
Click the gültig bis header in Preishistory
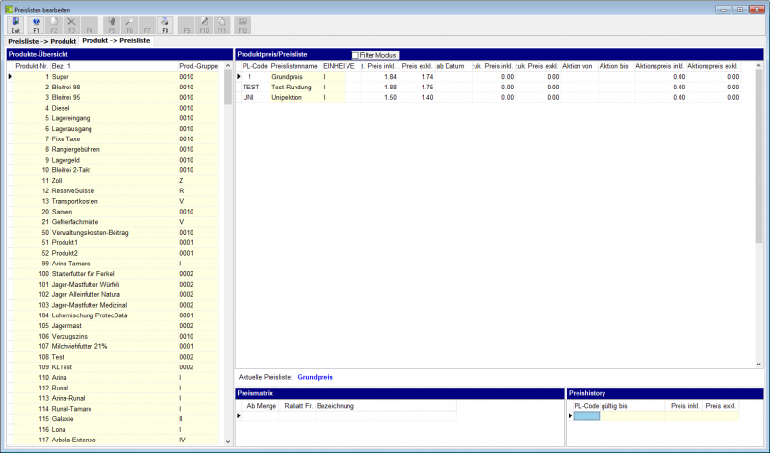(632, 406)
